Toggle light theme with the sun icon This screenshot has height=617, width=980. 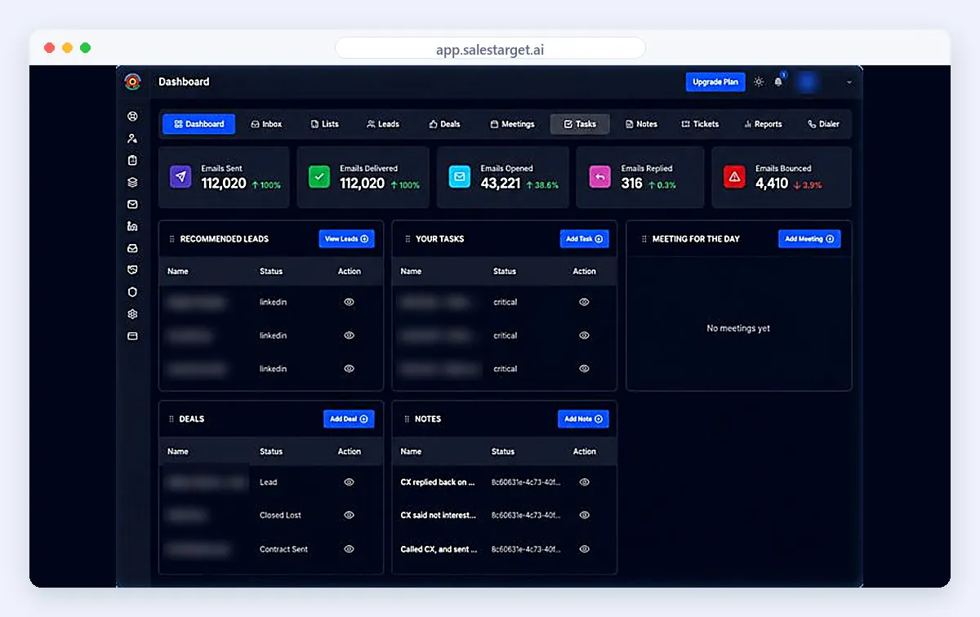tap(759, 82)
